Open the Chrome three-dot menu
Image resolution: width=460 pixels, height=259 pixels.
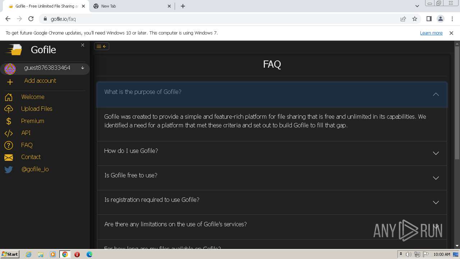[452, 19]
